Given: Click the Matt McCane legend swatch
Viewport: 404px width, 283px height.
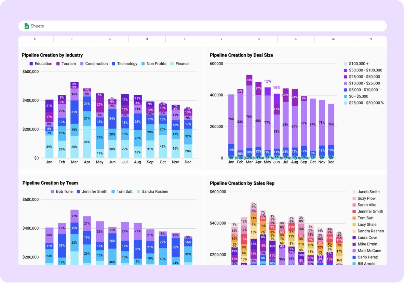Looking at the screenshot, I should (x=354, y=251).
